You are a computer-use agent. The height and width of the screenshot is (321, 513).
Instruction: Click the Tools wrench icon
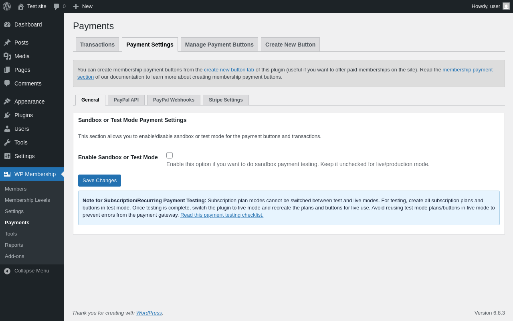(x=7, y=142)
